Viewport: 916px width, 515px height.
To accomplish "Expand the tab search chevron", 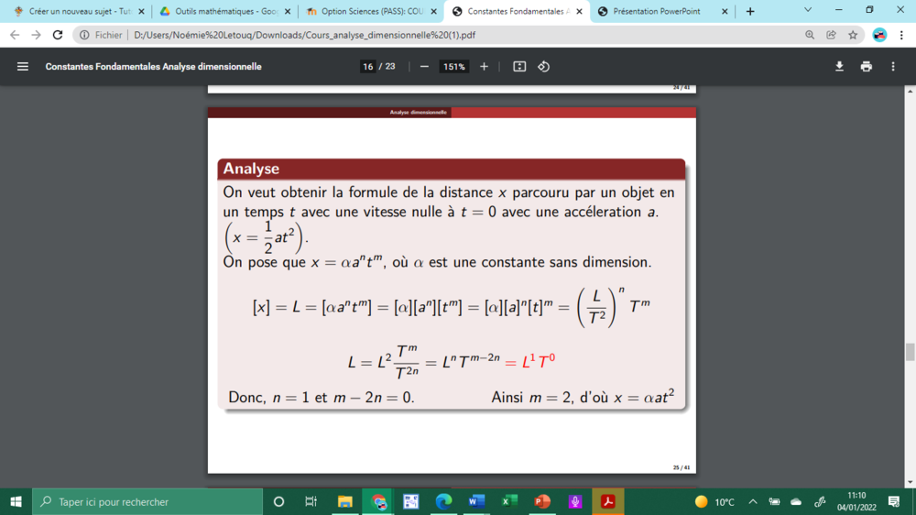I will click(808, 10).
